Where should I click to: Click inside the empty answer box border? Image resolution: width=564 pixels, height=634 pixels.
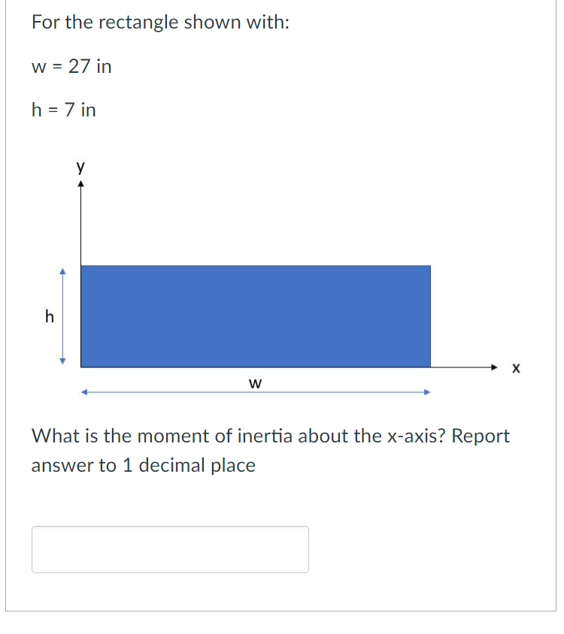(169, 549)
